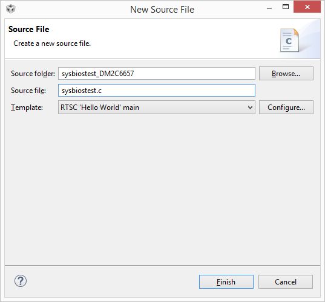Viewport: 325px width, 302px height.
Task: Finish creating the source file
Action: click(226, 281)
